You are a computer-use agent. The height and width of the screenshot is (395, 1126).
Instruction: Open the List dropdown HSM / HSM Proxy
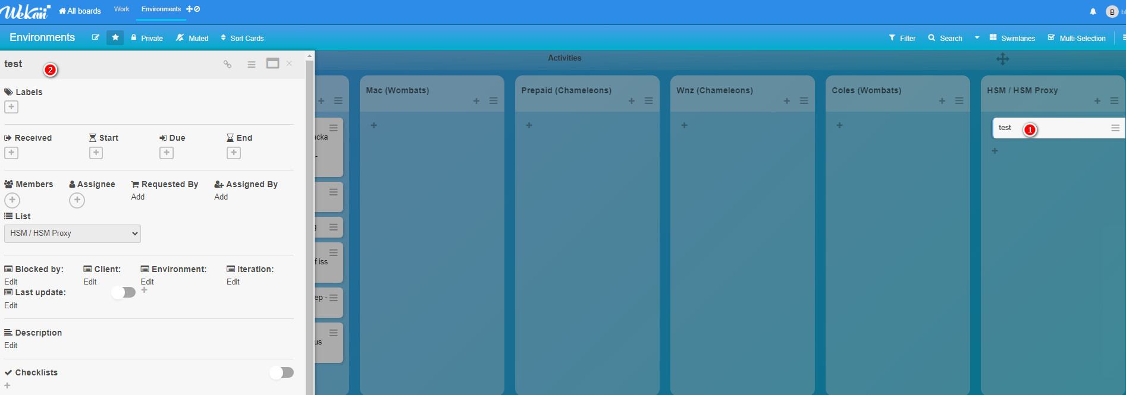73,233
